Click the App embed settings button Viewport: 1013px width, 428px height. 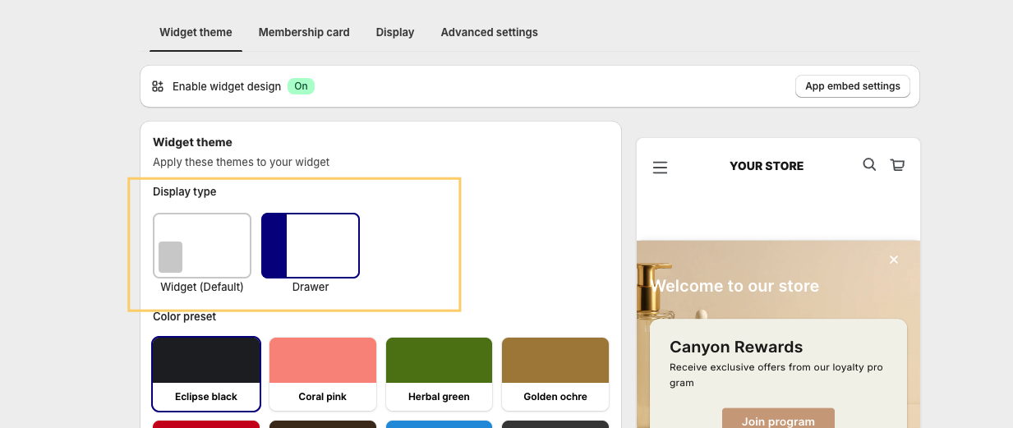click(852, 86)
